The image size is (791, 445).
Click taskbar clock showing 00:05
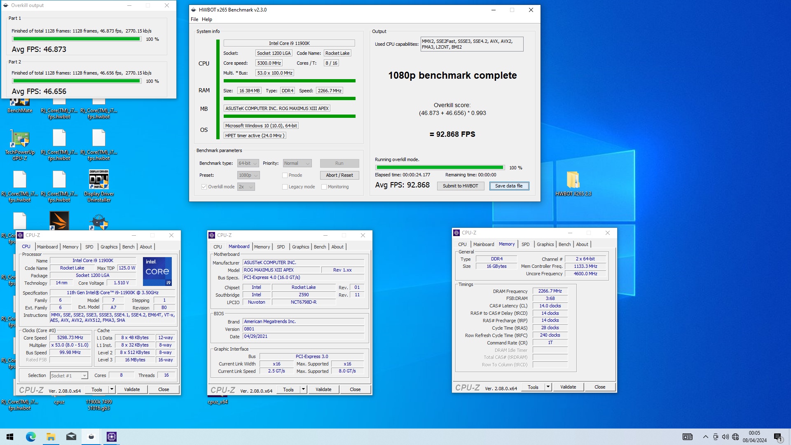click(755, 437)
